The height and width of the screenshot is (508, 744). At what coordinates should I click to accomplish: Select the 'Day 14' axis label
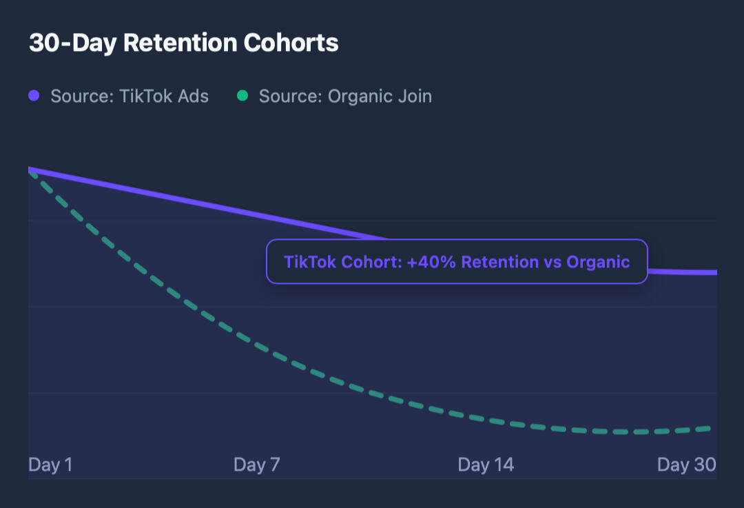[x=486, y=465]
